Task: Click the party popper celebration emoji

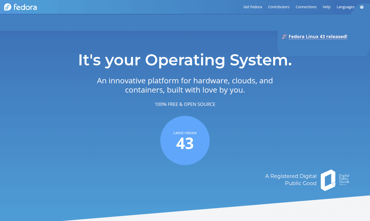Action: coord(284,36)
